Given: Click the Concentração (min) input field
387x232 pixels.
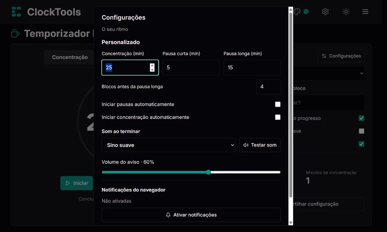Looking at the screenshot, I should click(130, 68).
